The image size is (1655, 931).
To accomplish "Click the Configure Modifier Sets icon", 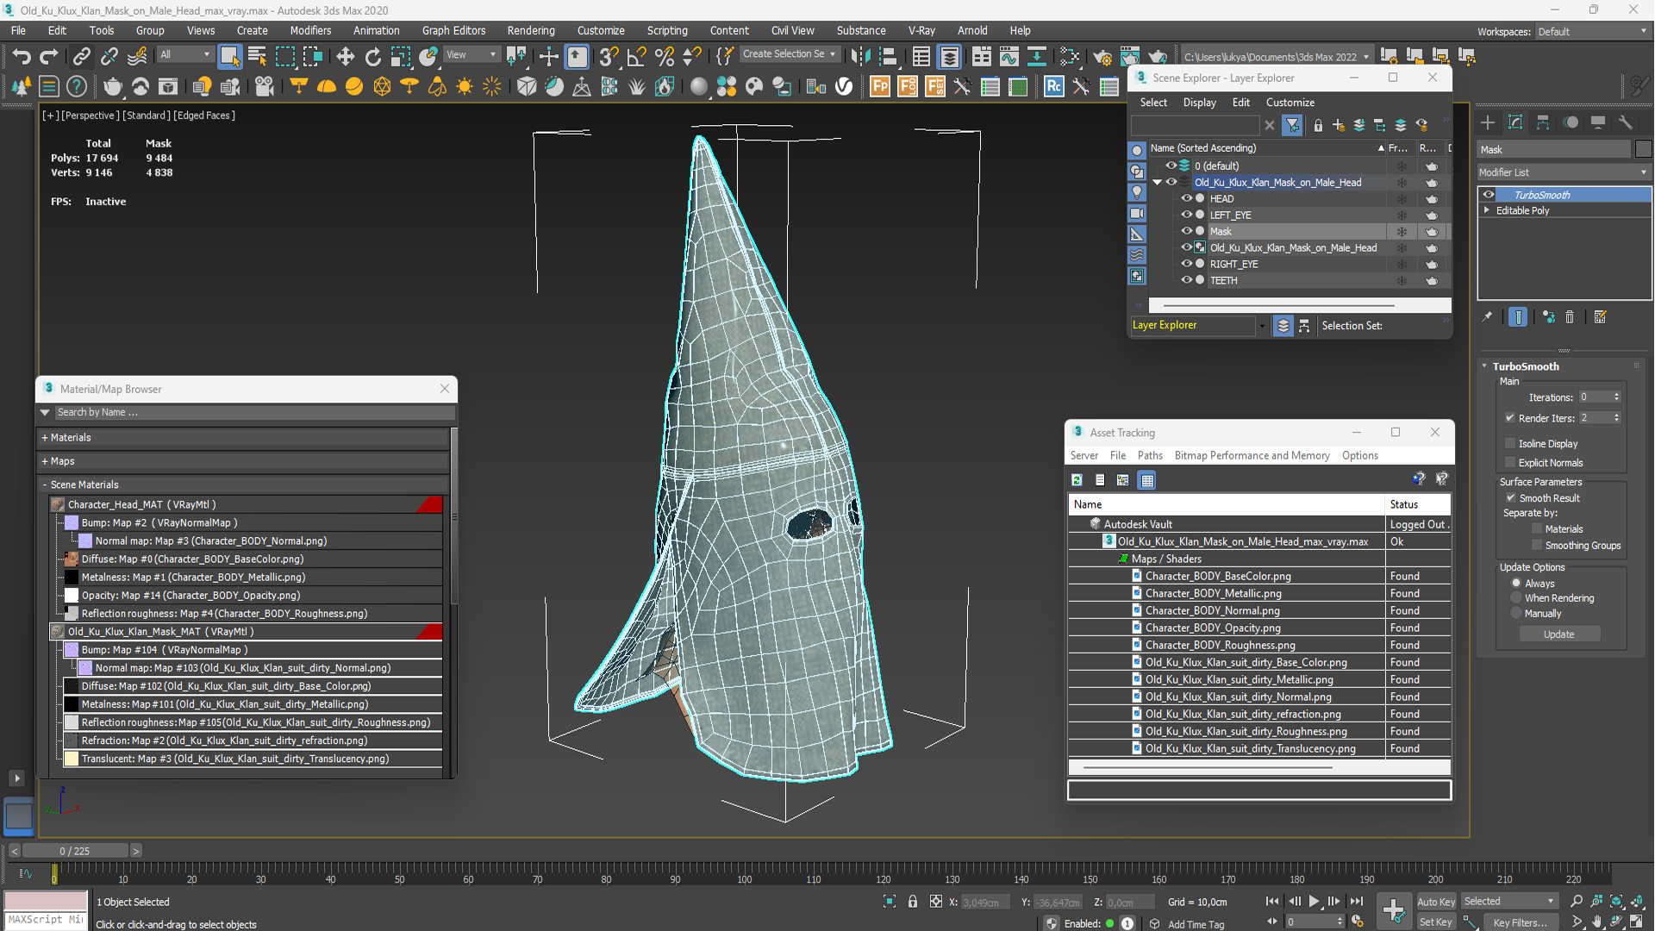I will coord(1600,317).
